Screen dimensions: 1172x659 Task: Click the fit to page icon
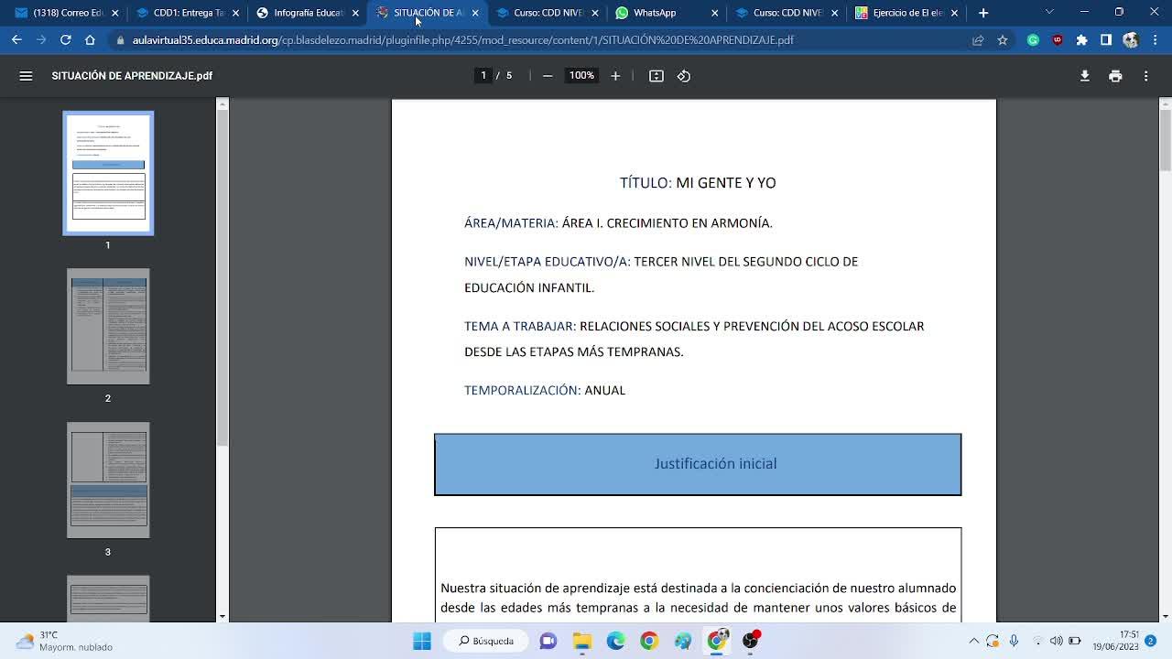[x=657, y=76]
